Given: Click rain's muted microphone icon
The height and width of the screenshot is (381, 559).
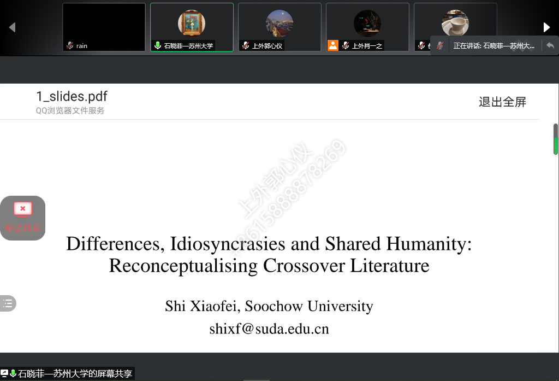Looking at the screenshot, I should tap(70, 46).
